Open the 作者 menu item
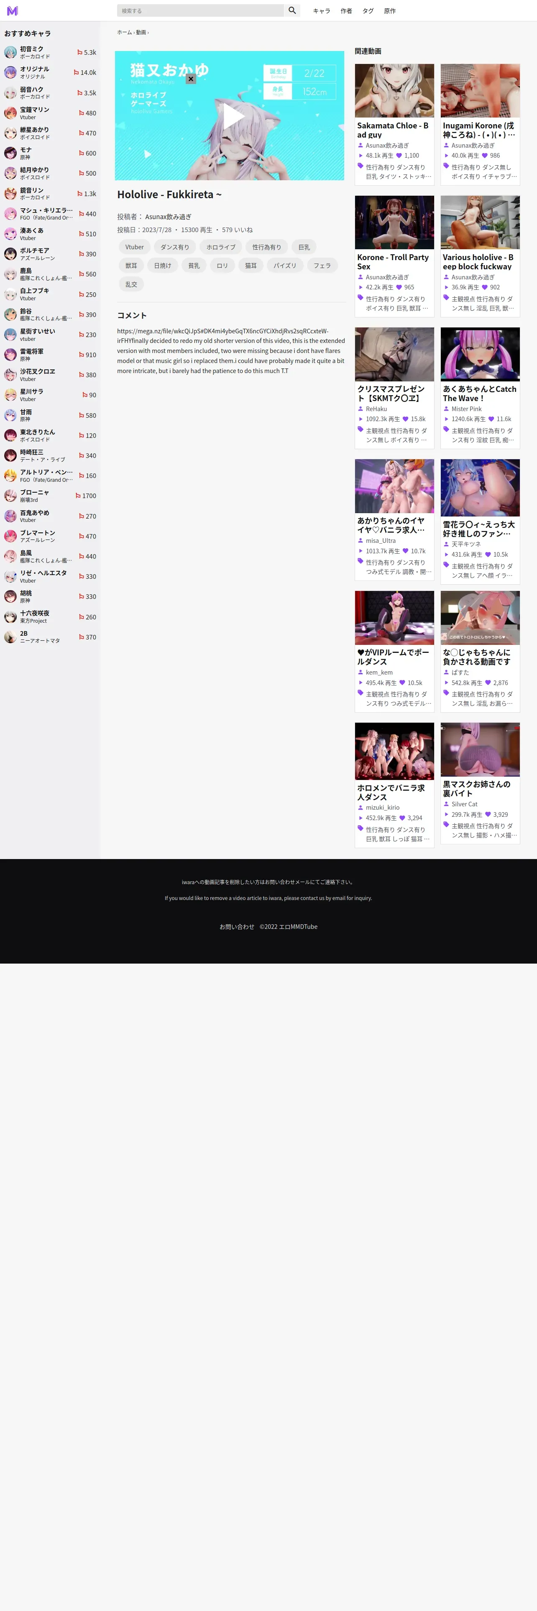The height and width of the screenshot is (1611, 537). [x=346, y=10]
